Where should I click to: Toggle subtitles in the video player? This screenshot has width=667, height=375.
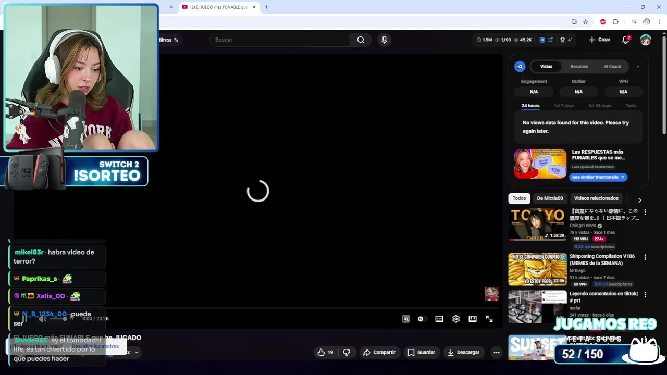(x=439, y=319)
